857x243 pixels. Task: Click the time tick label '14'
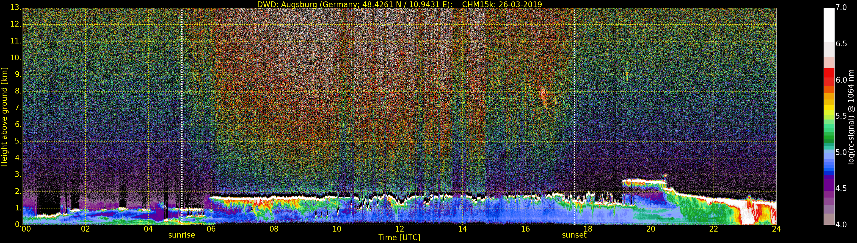(462, 229)
